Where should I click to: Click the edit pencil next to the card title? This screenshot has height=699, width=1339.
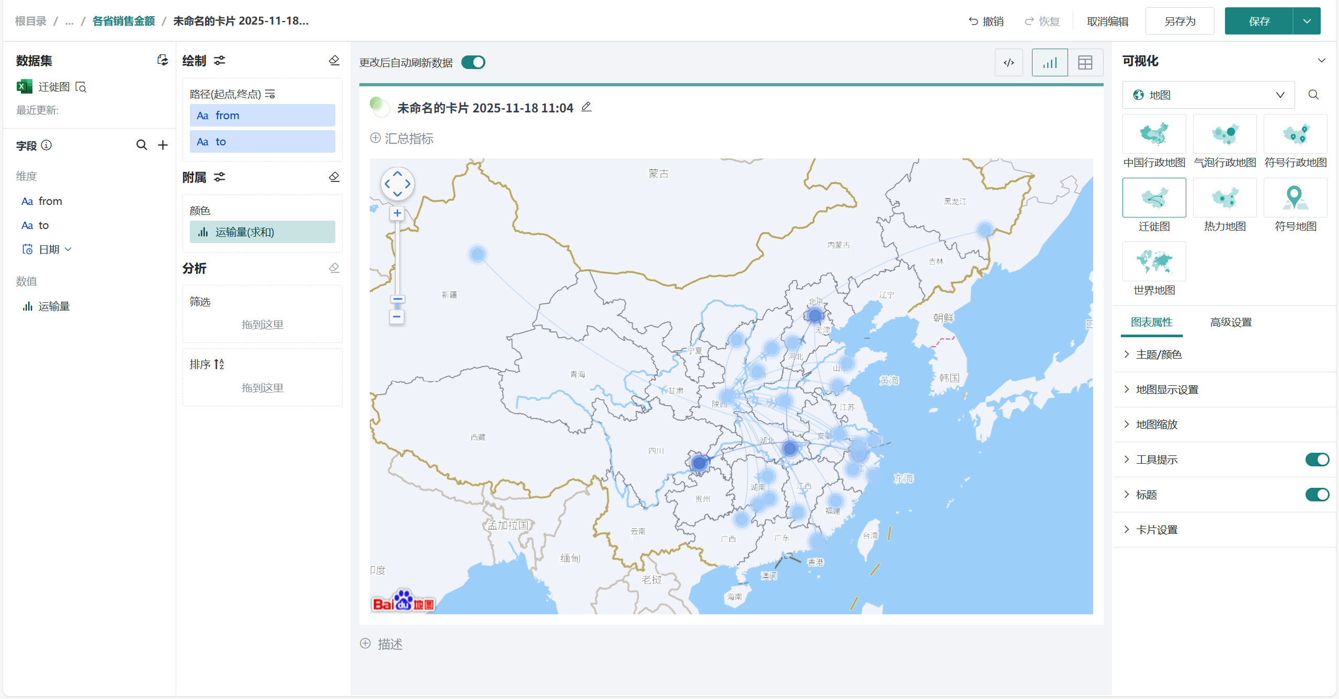coord(586,107)
